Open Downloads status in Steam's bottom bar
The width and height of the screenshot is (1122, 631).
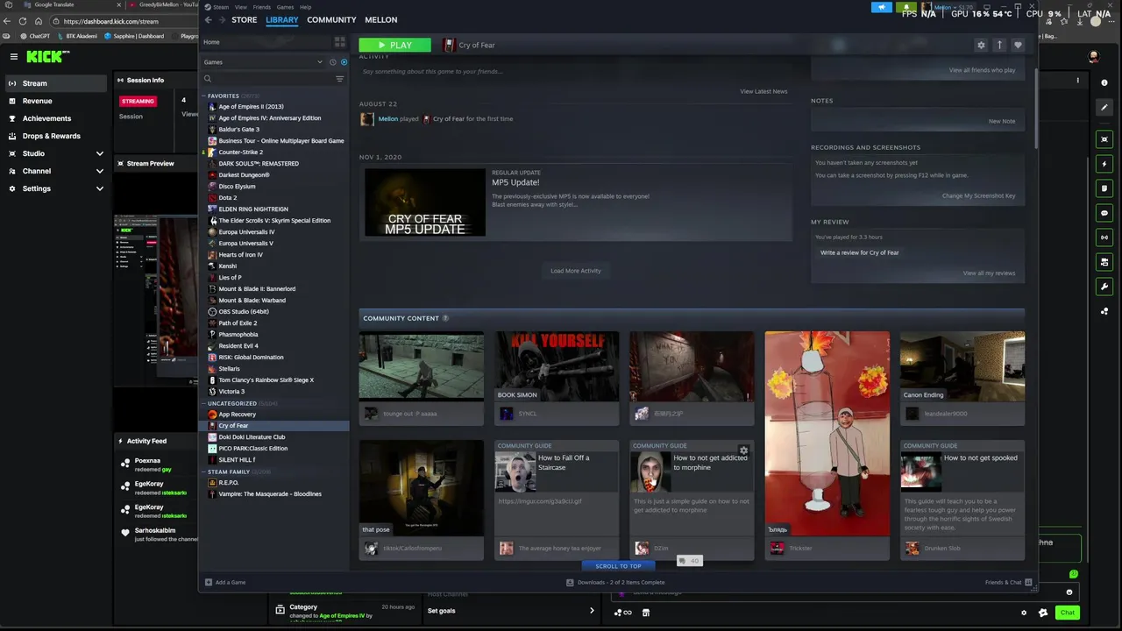615,582
